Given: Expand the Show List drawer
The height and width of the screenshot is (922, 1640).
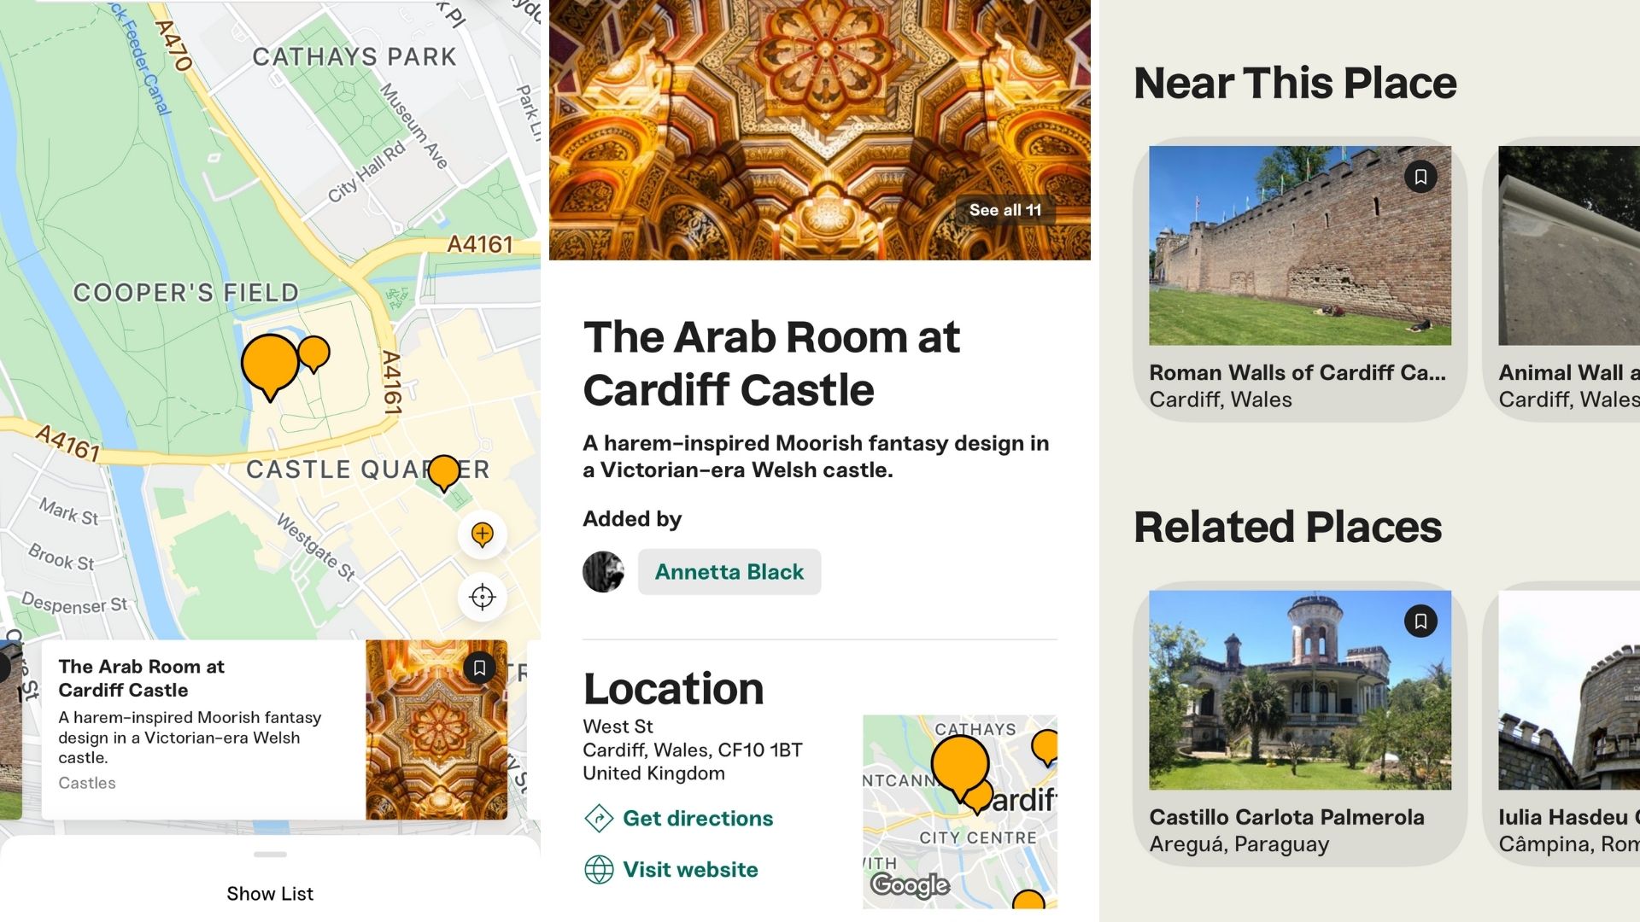Looking at the screenshot, I should point(270,893).
